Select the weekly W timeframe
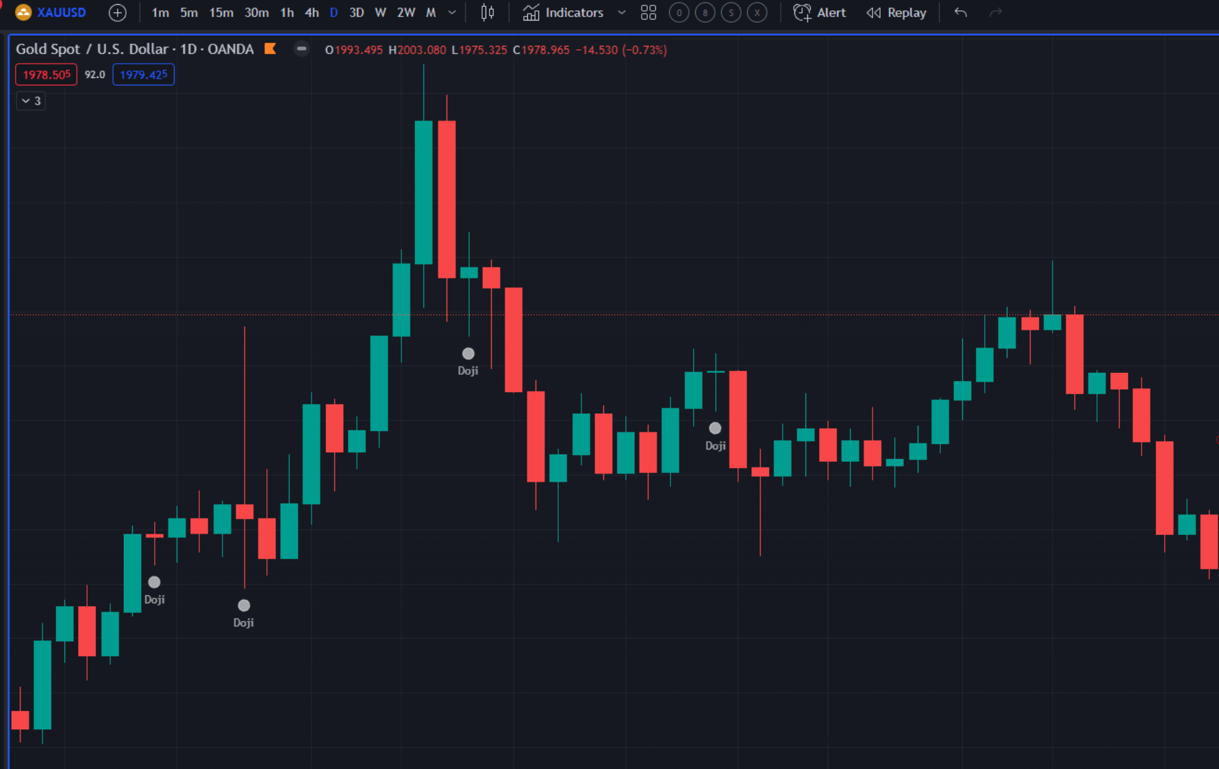The width and height of the screenshot is (1219, 769). point(380,12)
